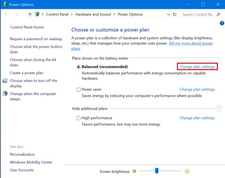225x178 pixels.
Task: Expand the chevron after Hardware and Sound
Action: tap(114, 14)
